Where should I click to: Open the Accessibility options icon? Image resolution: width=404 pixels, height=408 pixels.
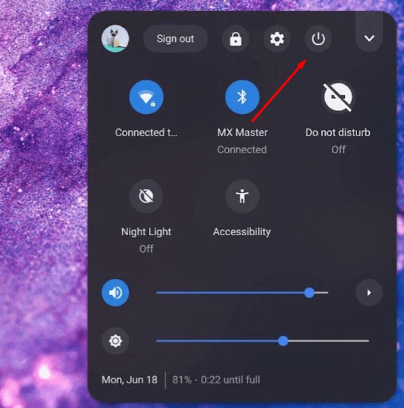pos(242,196)
